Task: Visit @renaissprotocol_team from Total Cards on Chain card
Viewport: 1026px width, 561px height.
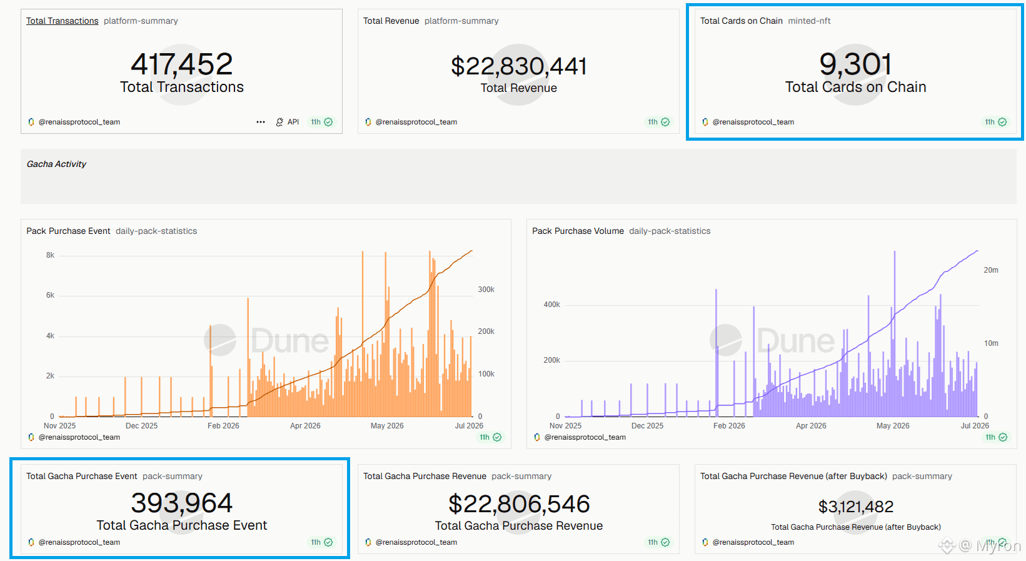Action: 753,122
